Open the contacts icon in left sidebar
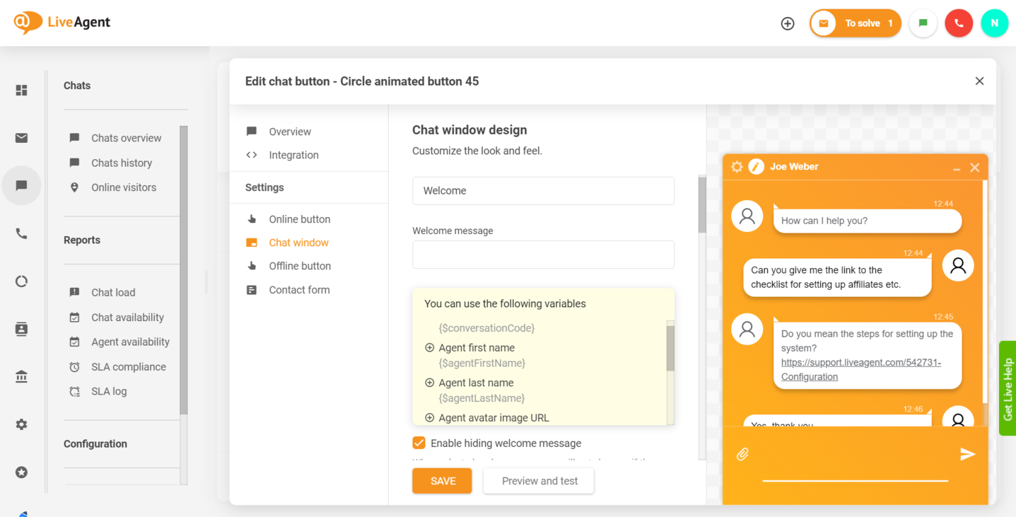This screenshot has height=517, width=1016. click(22, 330)
